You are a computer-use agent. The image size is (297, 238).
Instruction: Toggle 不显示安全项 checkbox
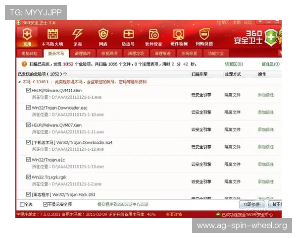point(45,204)
